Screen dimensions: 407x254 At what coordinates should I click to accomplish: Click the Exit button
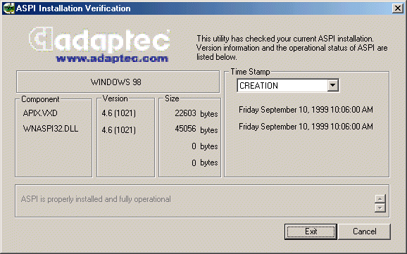[x=311, y=231]
